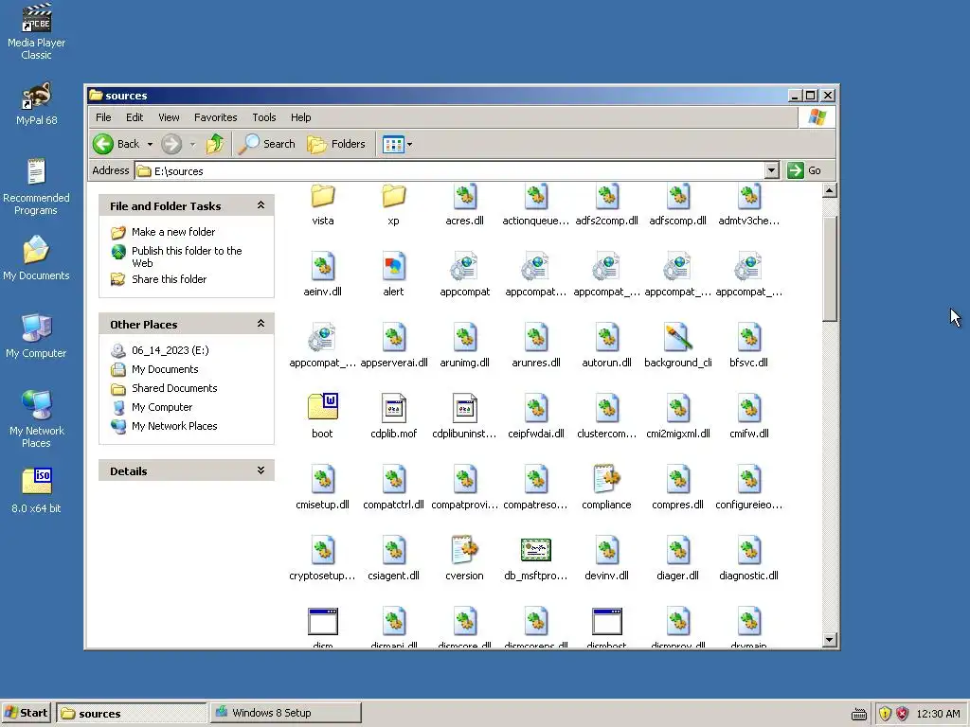This screenshot has width=970, height=727.
Task: Select the cmifw.dll file
Action: [x=748, y=417]
